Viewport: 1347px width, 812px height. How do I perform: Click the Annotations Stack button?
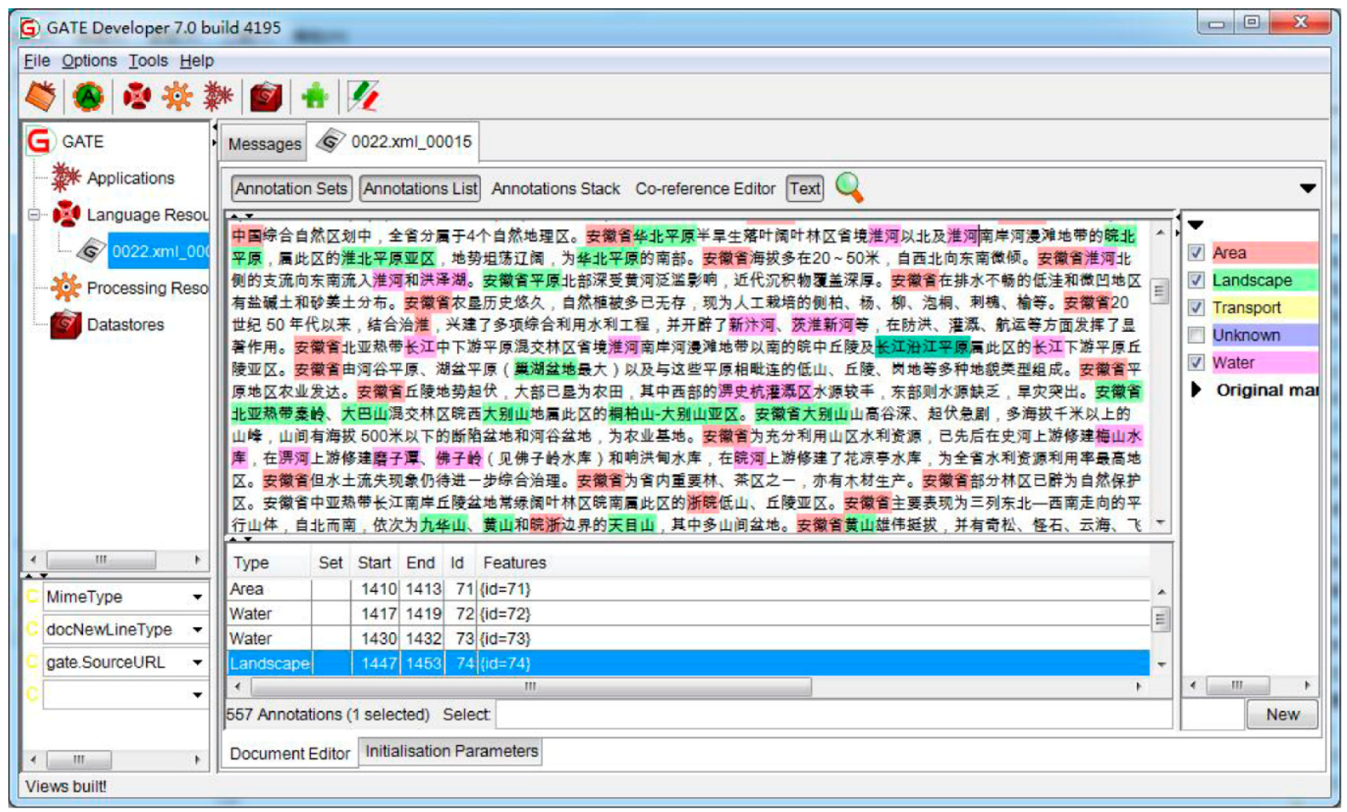[555, 189]
